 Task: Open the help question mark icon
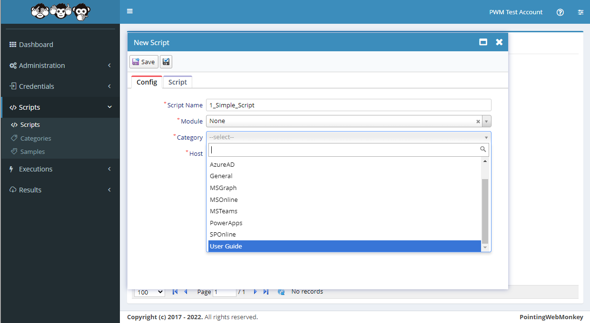coord(560,12)
